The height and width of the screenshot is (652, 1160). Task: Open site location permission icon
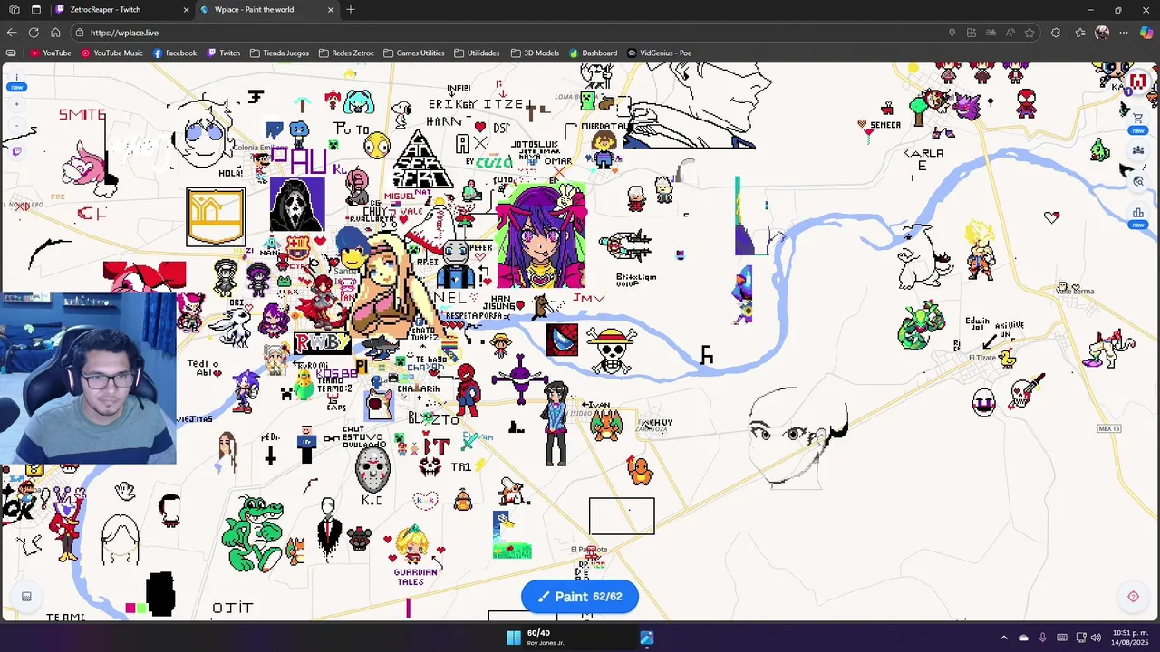click(x=952, y=33)
